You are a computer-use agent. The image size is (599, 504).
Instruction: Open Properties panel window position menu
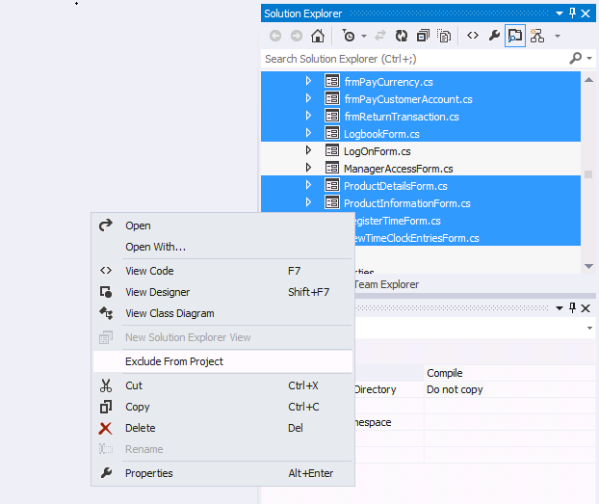coord(560,307)
